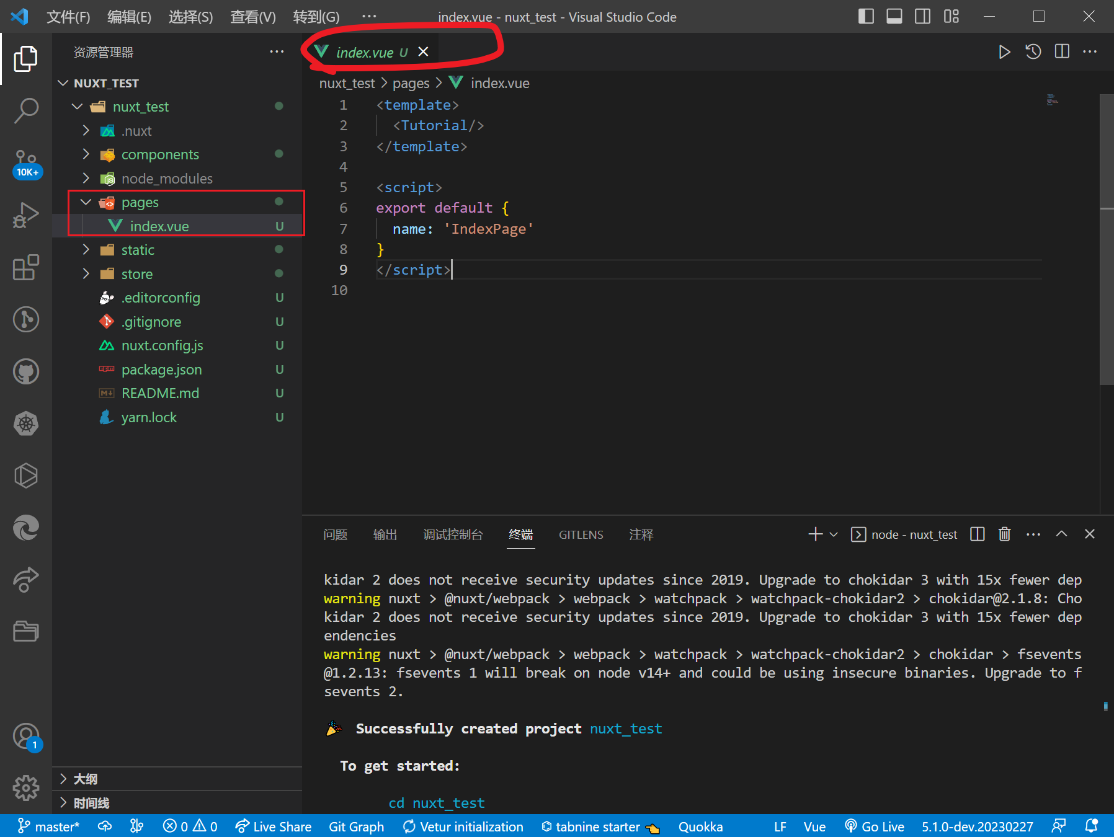Click the Vue language mode indicator
1114x837 pixels.
(x=814, y=826)
